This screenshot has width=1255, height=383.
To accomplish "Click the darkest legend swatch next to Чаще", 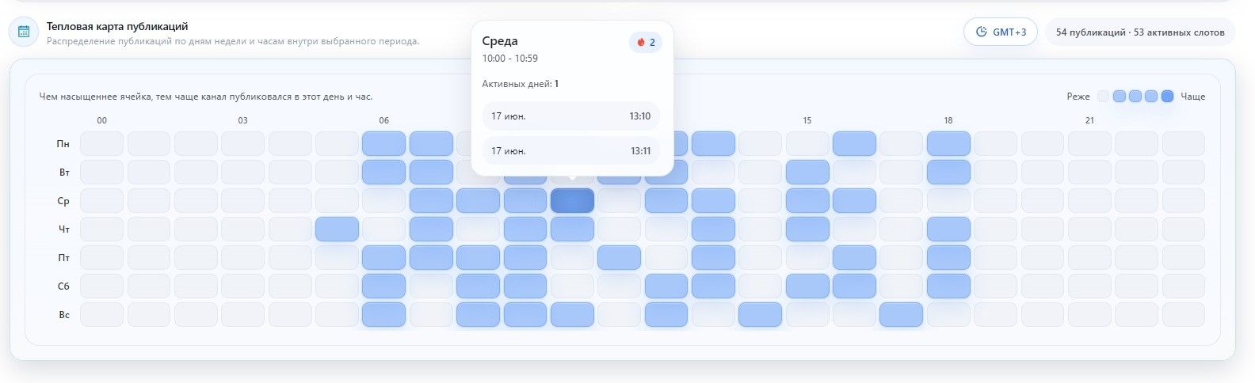I will click(x=1167, y=97).
